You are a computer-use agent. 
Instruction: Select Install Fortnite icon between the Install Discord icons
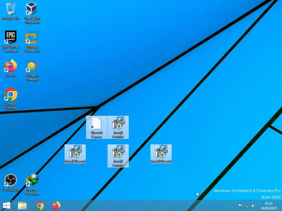[118, 156]
